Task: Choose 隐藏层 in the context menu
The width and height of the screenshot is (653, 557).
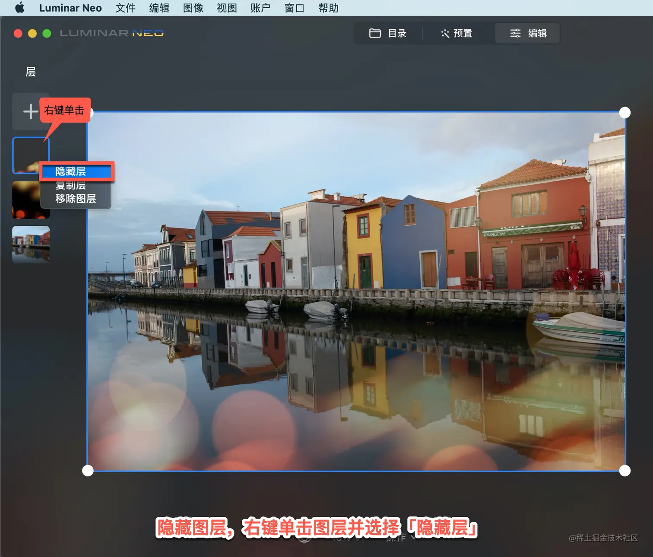Action: click(76, 171)
